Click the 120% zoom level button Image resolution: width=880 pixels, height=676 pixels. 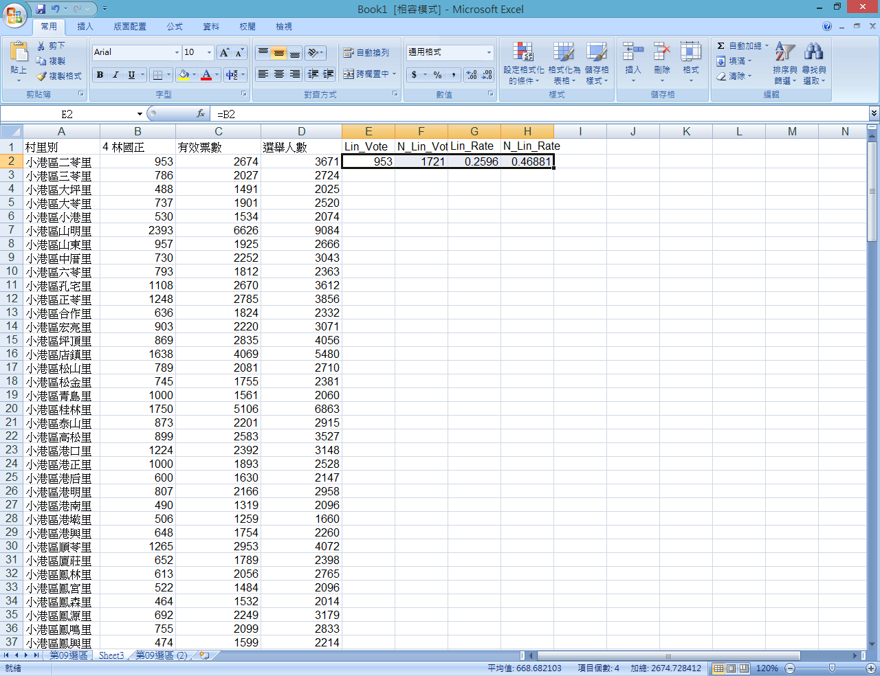coord(767,668)
